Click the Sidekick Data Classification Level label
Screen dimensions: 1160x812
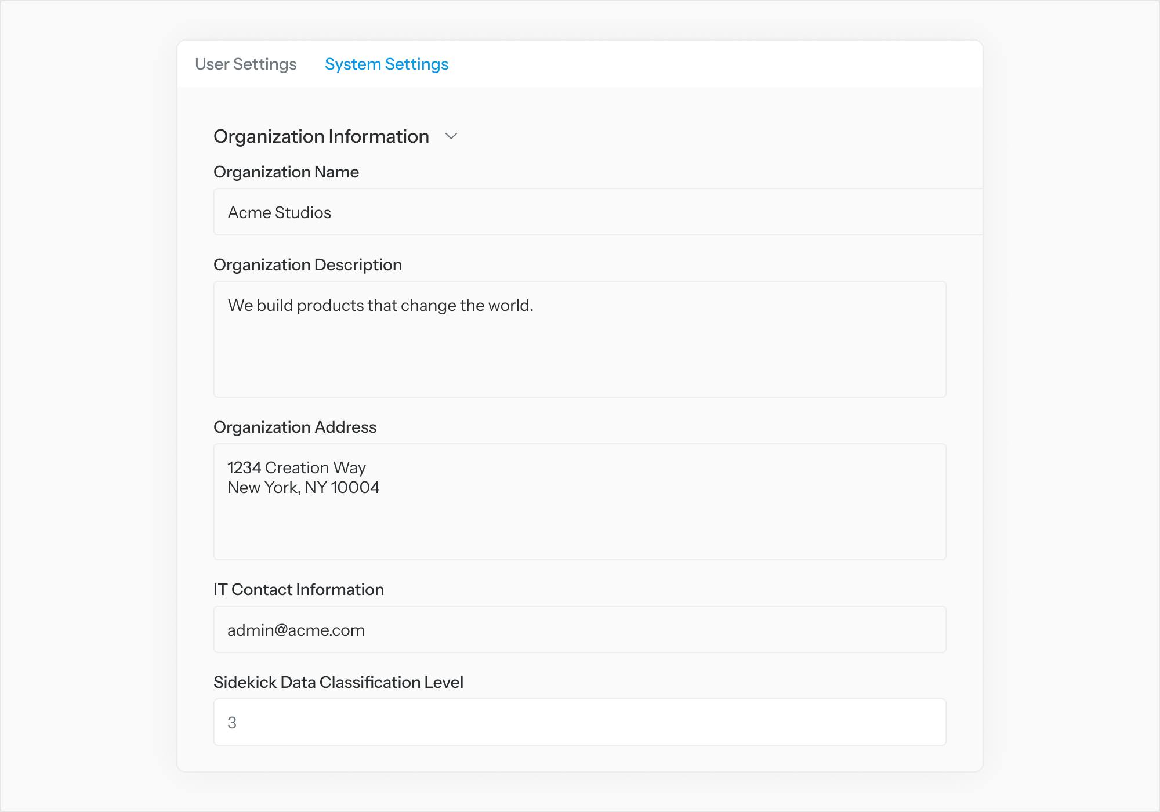[338, 683]
